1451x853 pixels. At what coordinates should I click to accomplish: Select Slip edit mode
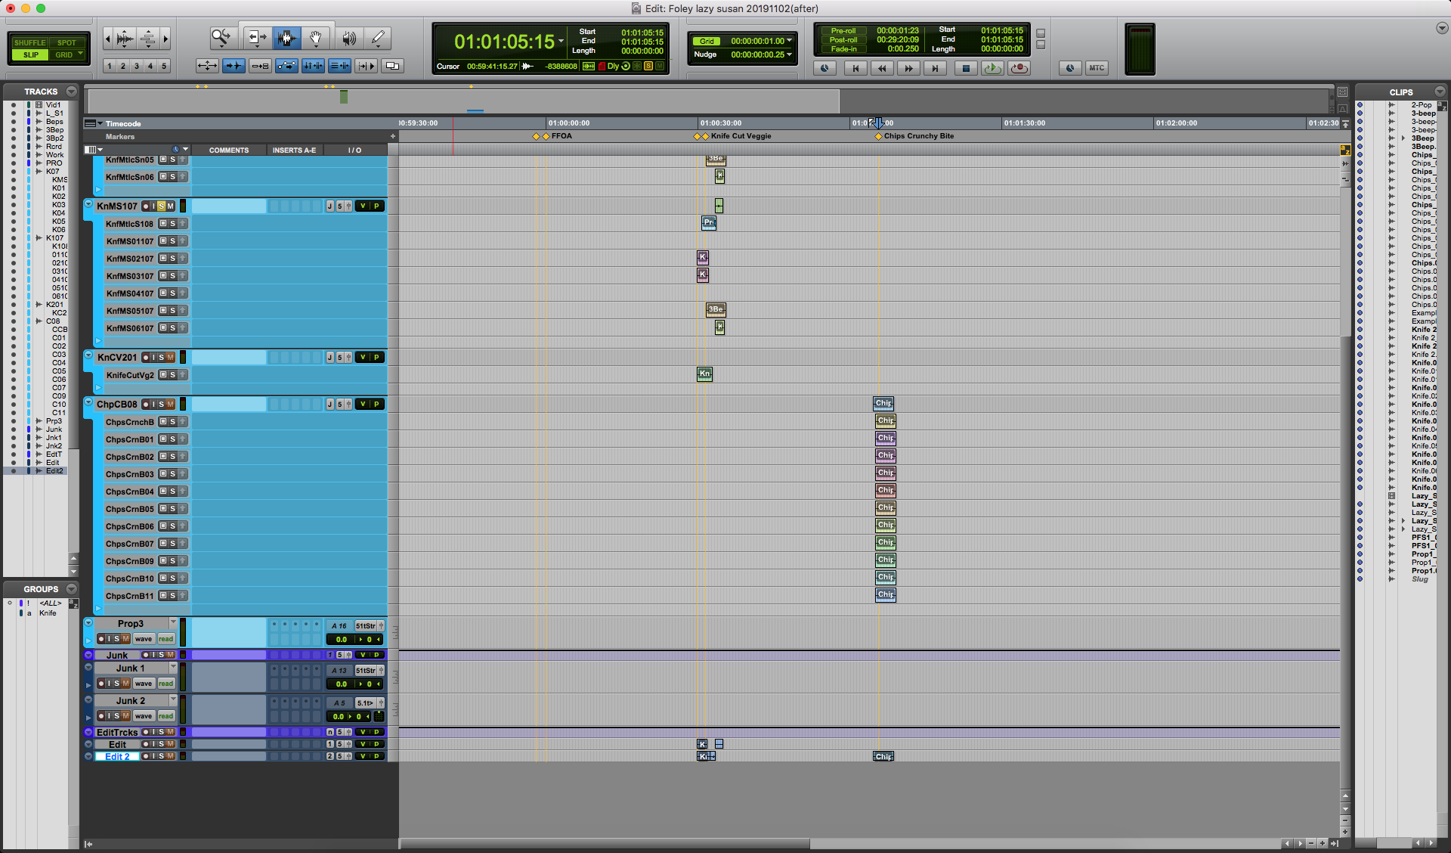pyautogui.click(x=30, y=54)
